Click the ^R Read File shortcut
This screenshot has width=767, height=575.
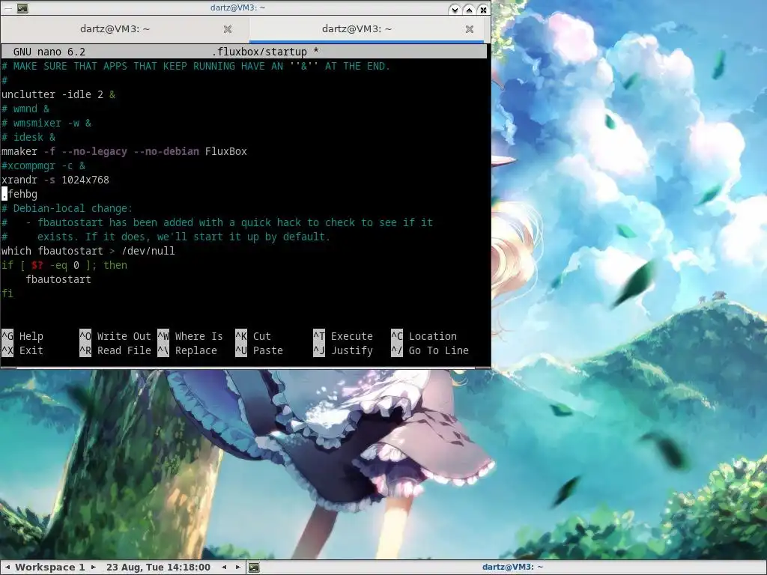[x=115, y=350]
